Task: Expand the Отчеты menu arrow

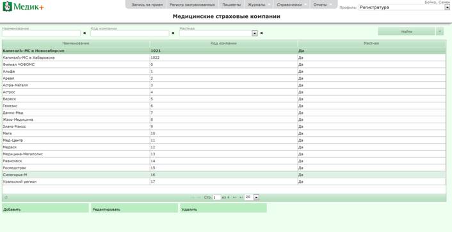Action: [x=330, y=5]
